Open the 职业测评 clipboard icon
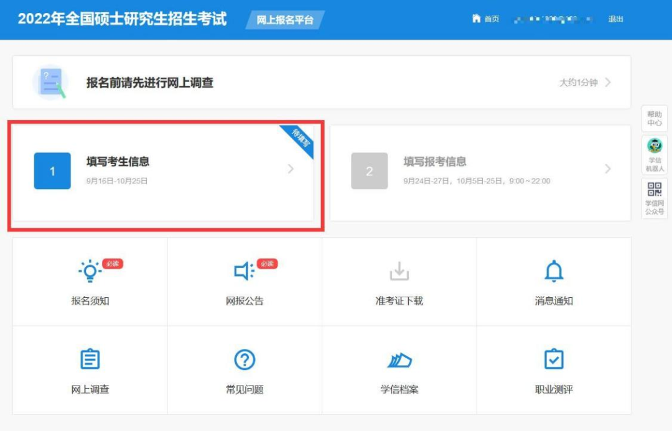Viewport: 672px width, 431px height. click(554, 359)
